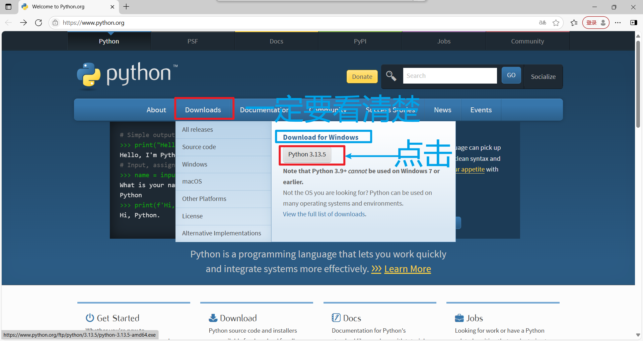
Task: Open browser settings and more menu
Action: [x=618, y=23]
